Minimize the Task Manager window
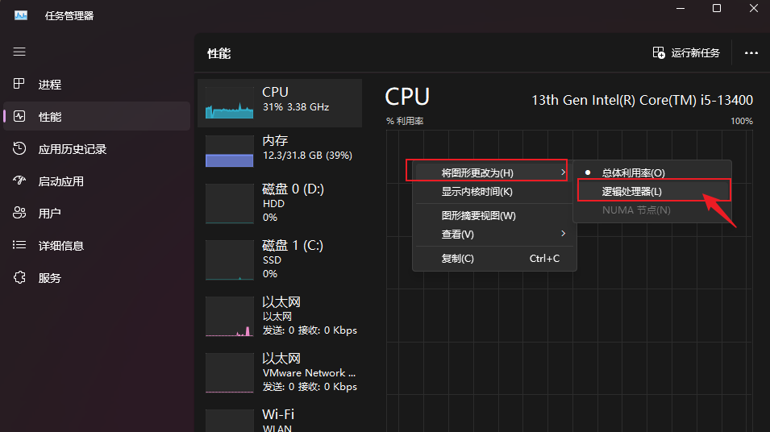 point(681,8)
